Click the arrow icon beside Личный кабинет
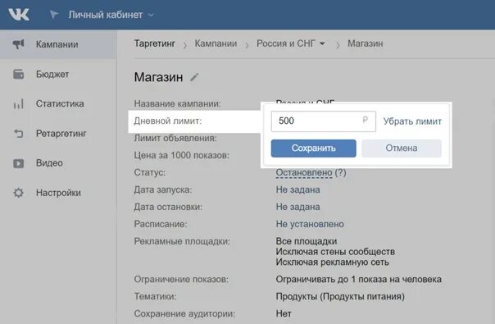 [54, 15]
